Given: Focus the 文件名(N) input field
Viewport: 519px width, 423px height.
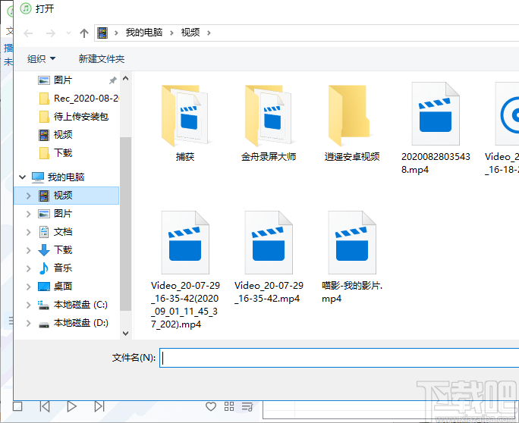Looking at the screenshot, I should click(x=339, y=358).
